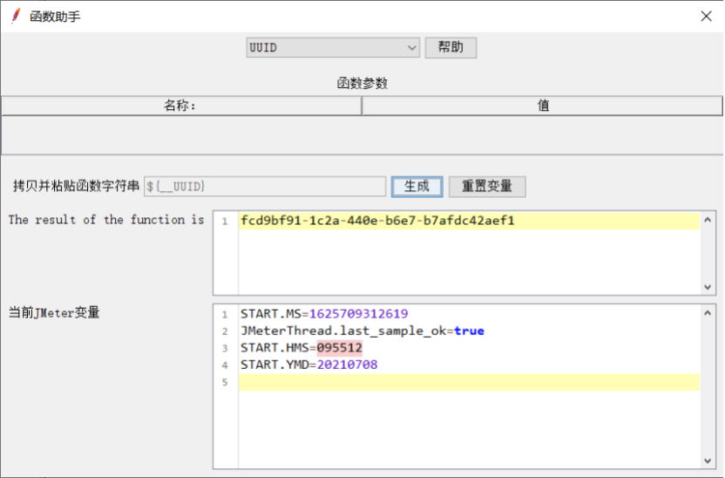The height and width of the screenshot is (478, 725).
Task: Click the empty highlighted line 5 in variables
Action: [x=469, y=382]
